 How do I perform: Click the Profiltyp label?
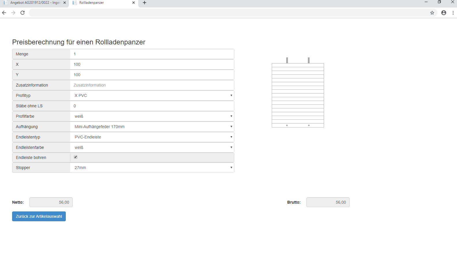23,95
